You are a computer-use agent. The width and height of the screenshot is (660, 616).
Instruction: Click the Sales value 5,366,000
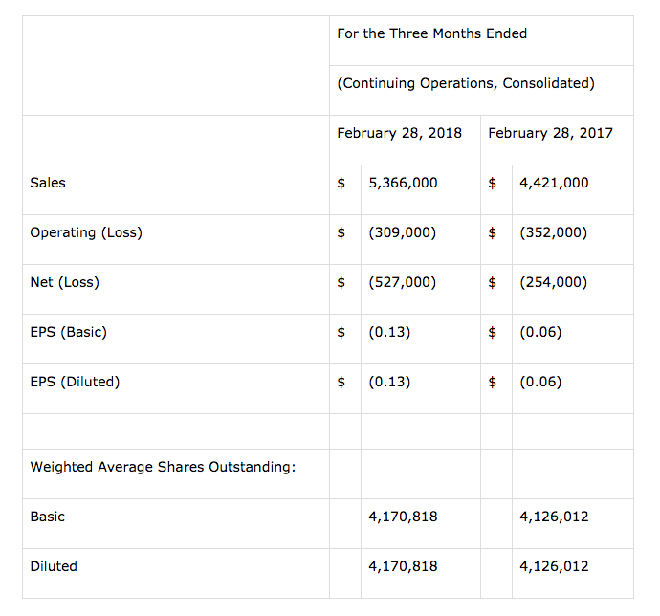[403, 183]
